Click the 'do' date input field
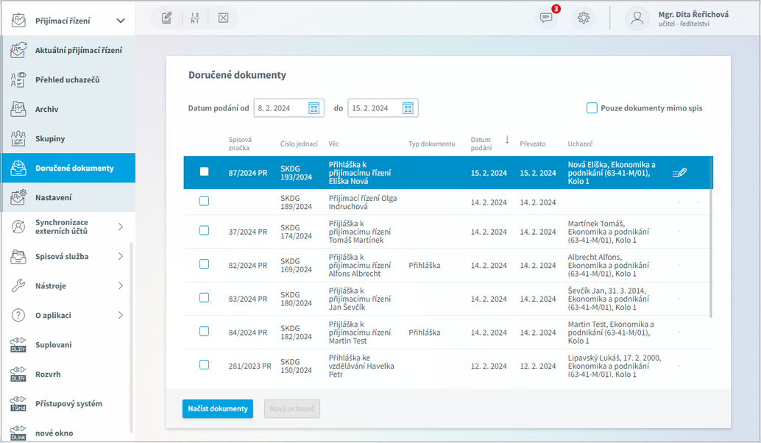This screenshot has width=761, height=443. point(383,108)
